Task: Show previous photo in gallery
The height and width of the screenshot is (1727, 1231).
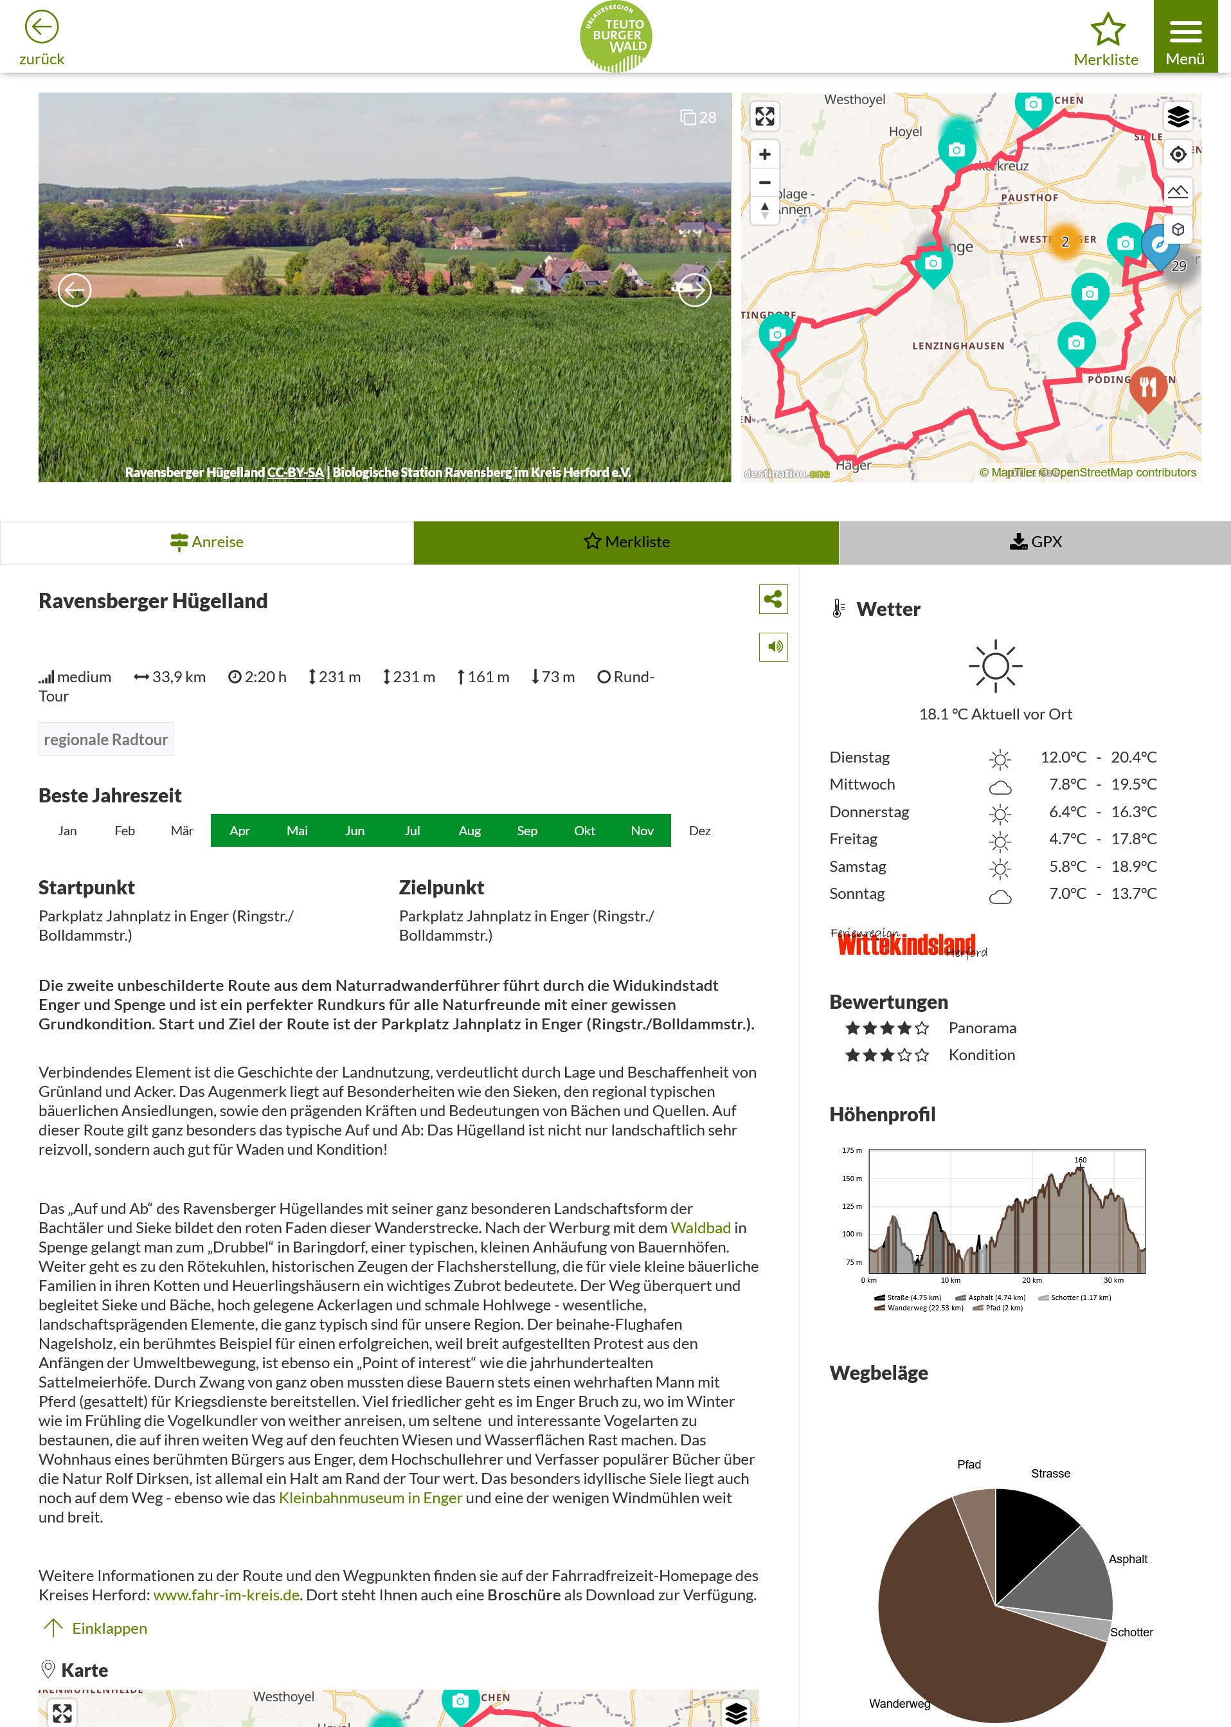Action: [x=75, y=289]
